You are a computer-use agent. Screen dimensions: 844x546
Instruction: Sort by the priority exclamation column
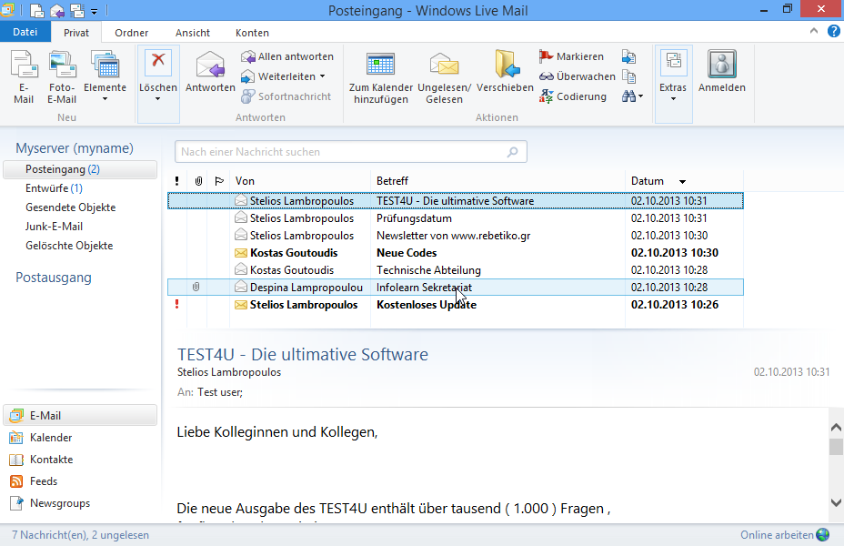176,181
